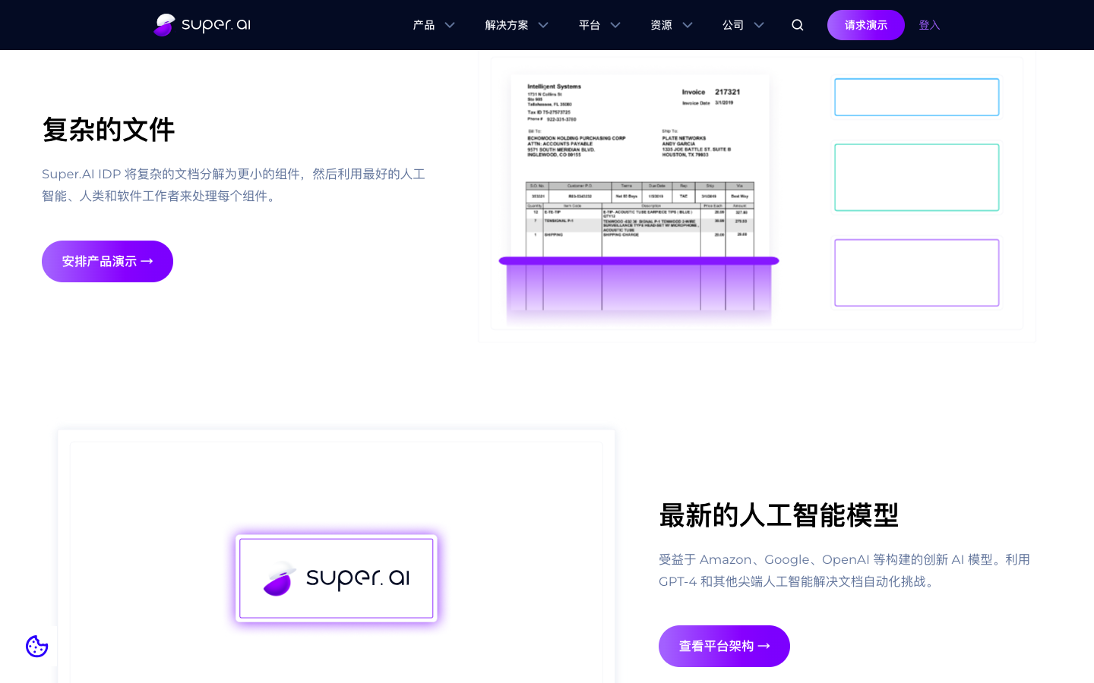The image size is (1094, 683).
Task: Click the search magnifier icon
Action: [x=797, y=24]
